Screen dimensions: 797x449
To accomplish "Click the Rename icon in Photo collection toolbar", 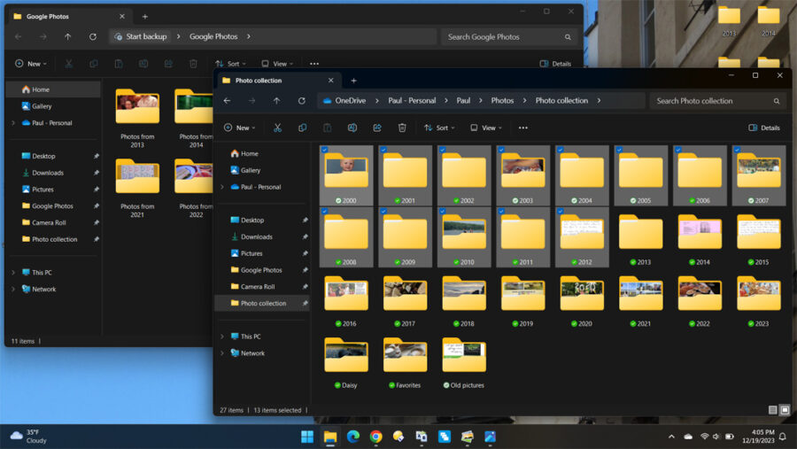I will (352, 128).
